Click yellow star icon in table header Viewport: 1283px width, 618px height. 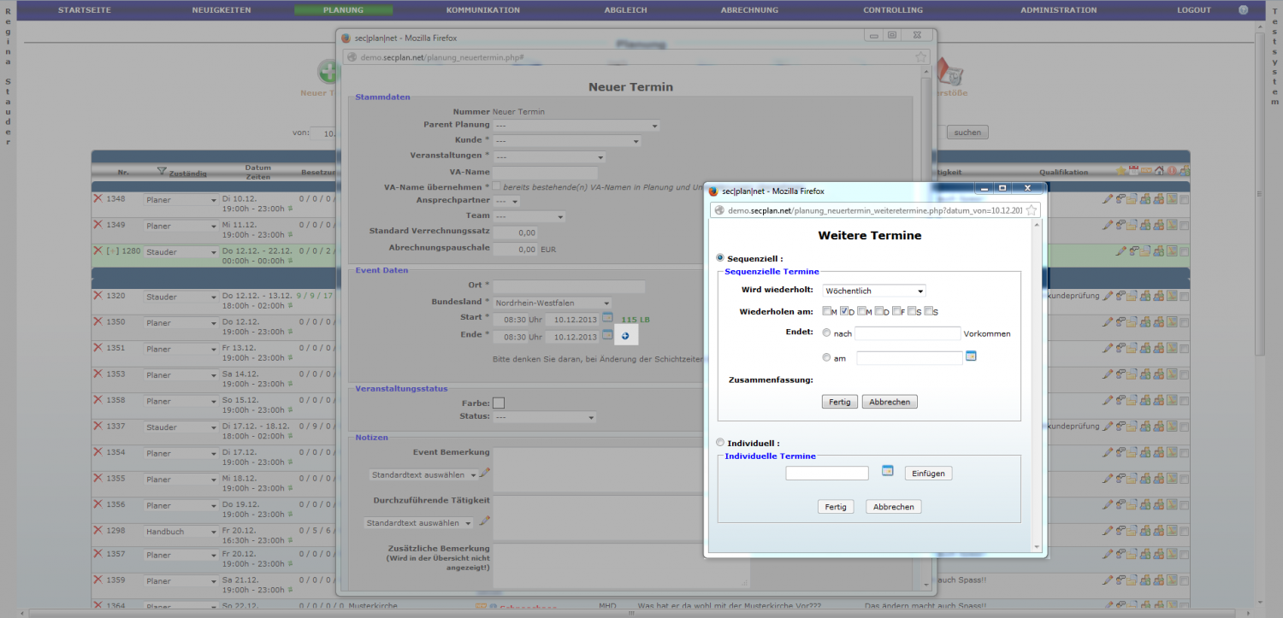click(1120, 171)
